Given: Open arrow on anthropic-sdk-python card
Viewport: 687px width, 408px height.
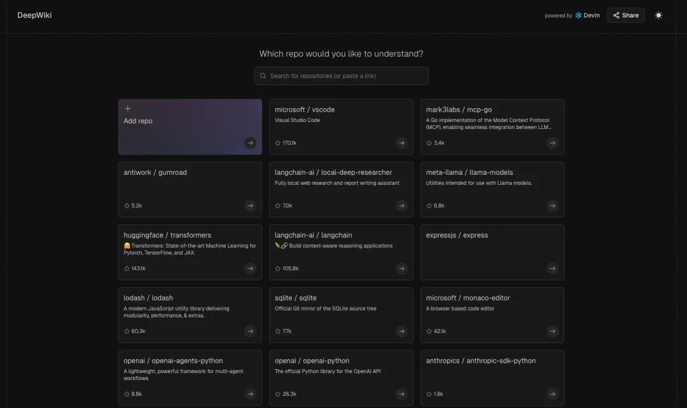Looking at the screenshot, I should (x=553, y=393).
